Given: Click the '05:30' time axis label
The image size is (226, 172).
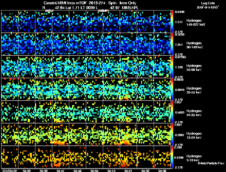Looking at the screenshot, I should point(145,171).
